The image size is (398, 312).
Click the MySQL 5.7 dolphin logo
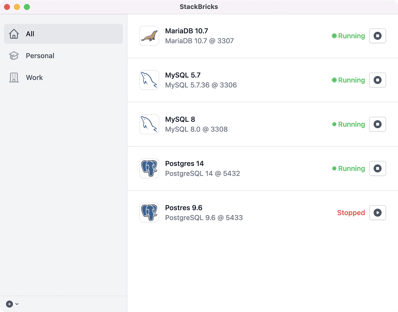[x=149, y=80]
